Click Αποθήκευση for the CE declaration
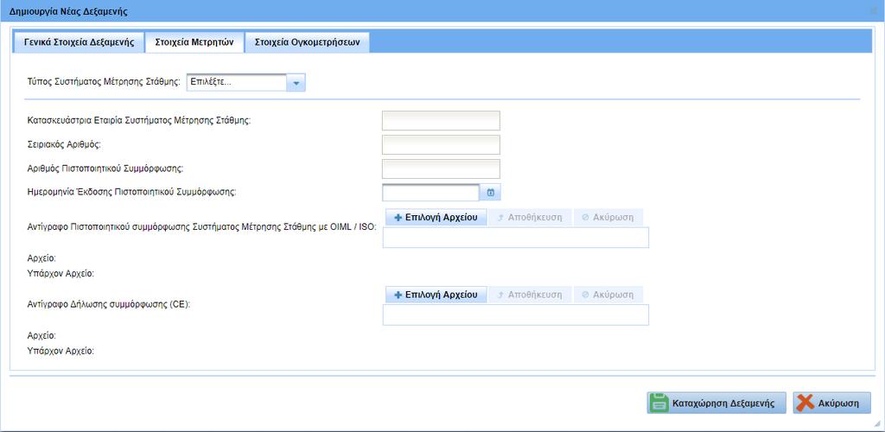This screenshot has width=885, height=432. tap(530, 295)
